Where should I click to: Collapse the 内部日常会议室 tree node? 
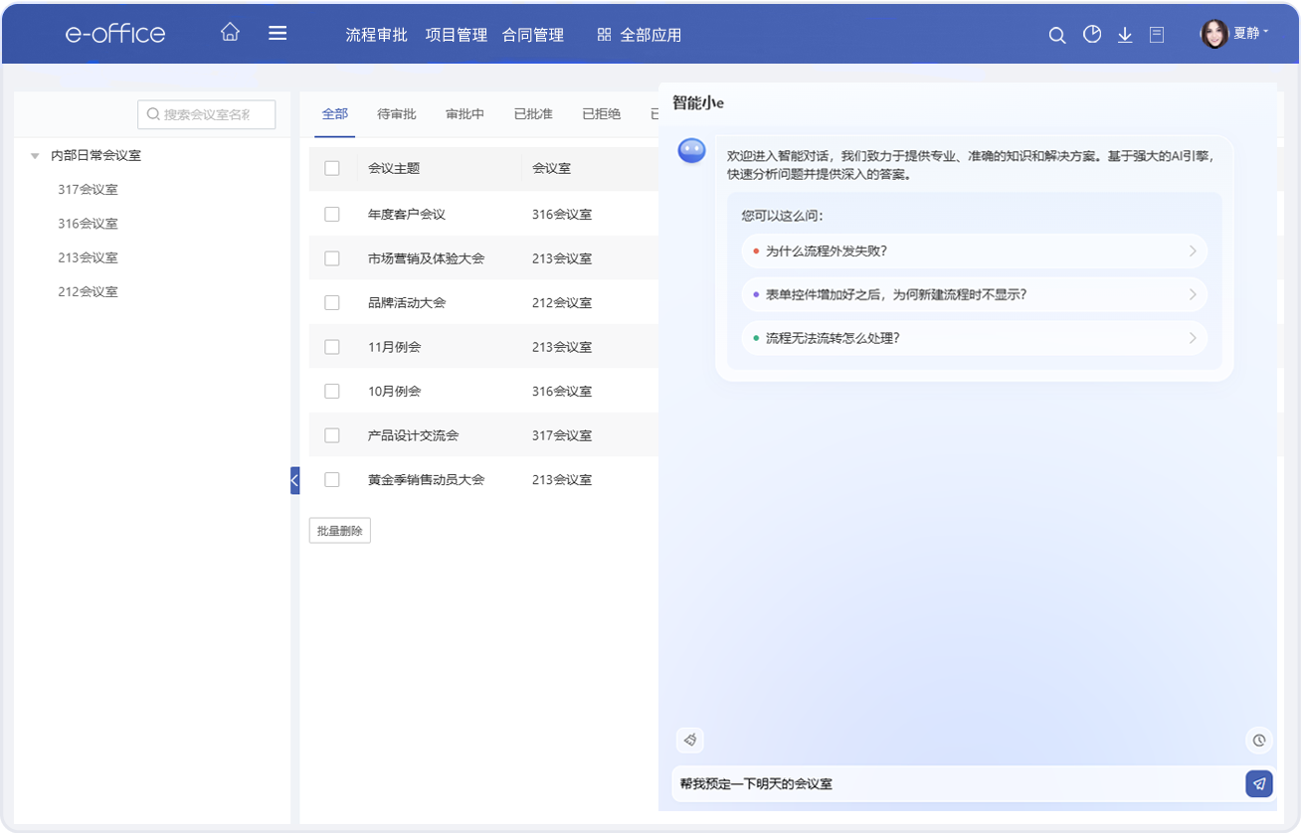pyautogui.click(x=35, y=156)
